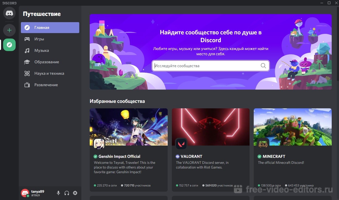Viewport: 339px width, 200px height.
Task: Open Наука и техника category
Action: pyautogui.click(x=50, y=73)
